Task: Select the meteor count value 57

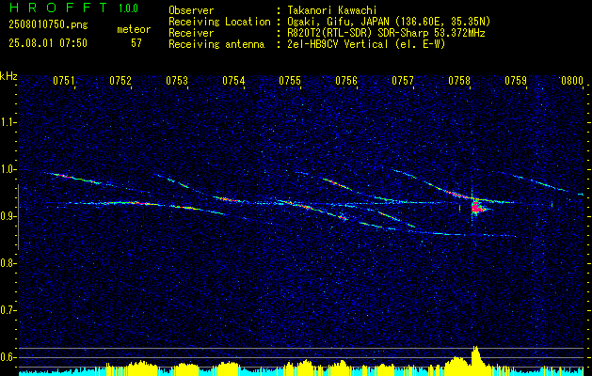Action: pyautogui.click(x=136, y=43)
